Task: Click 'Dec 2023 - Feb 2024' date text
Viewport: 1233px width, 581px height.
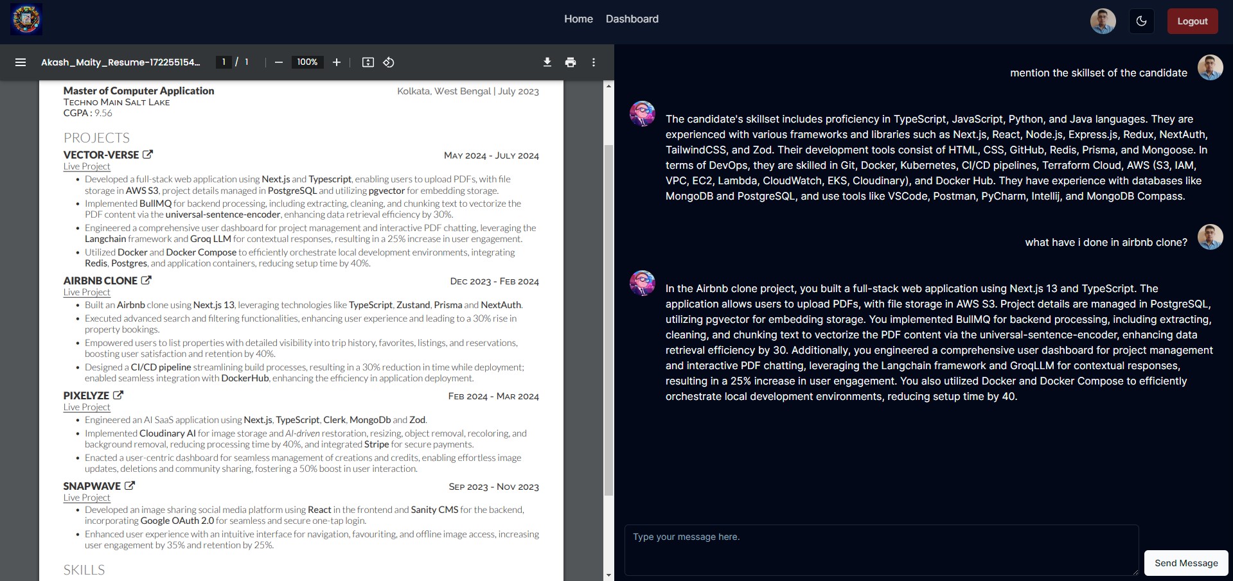Action: click(495, 281)
